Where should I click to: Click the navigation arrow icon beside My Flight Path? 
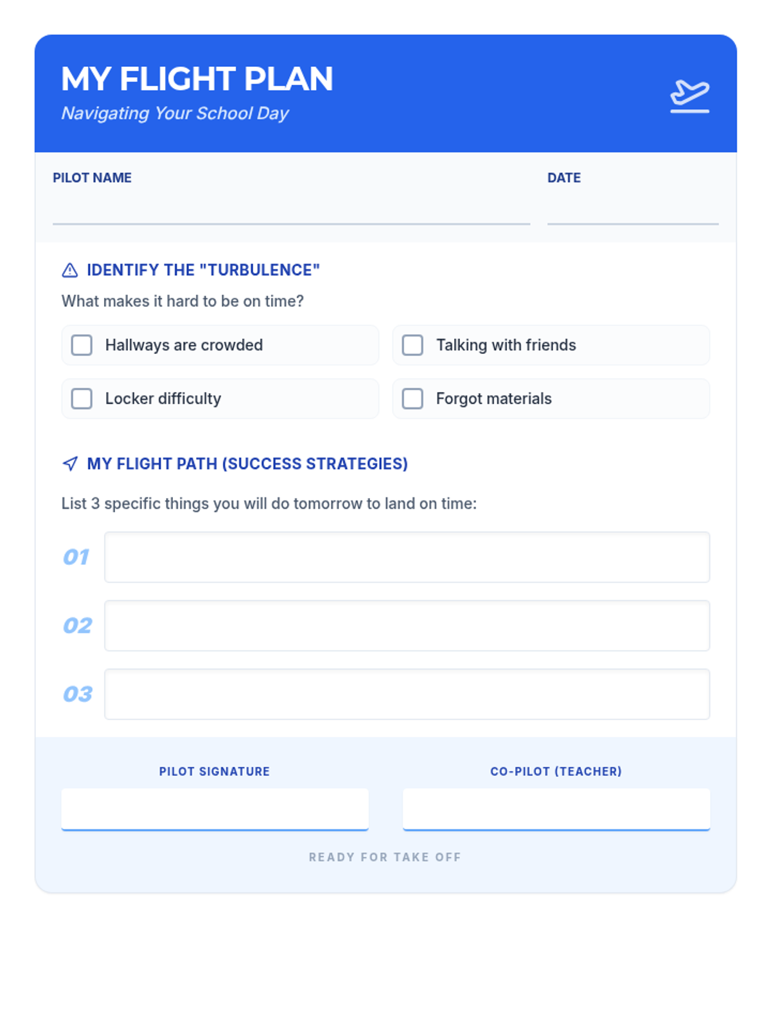(70, 464)
